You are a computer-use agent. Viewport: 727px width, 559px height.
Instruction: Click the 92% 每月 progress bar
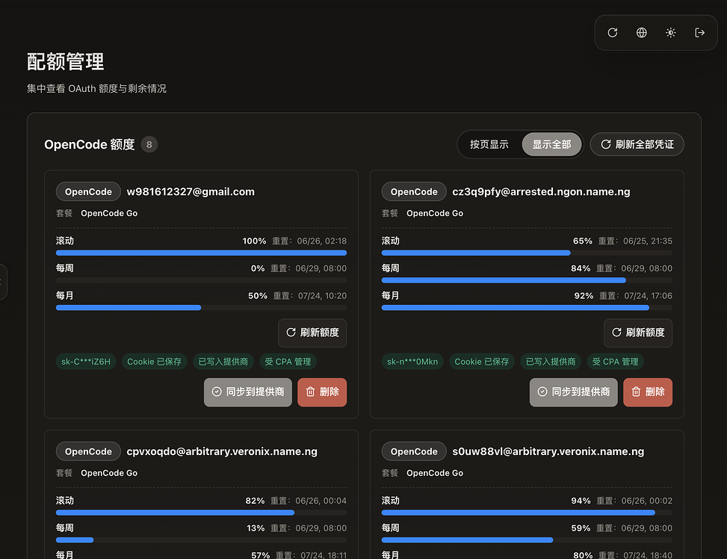pos(527,308)
